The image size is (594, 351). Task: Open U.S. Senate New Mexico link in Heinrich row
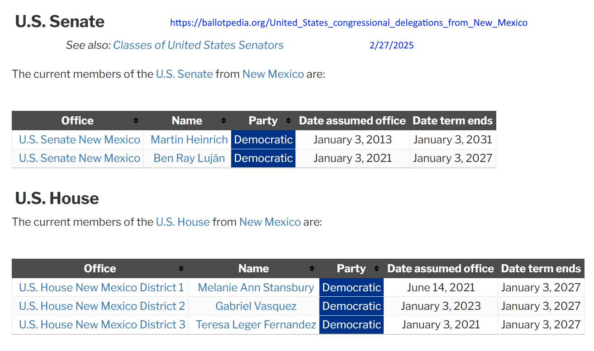click(x=80, y=140)
